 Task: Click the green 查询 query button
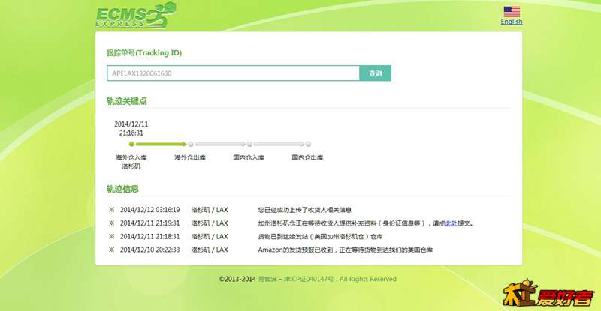[x=375, y=73]
